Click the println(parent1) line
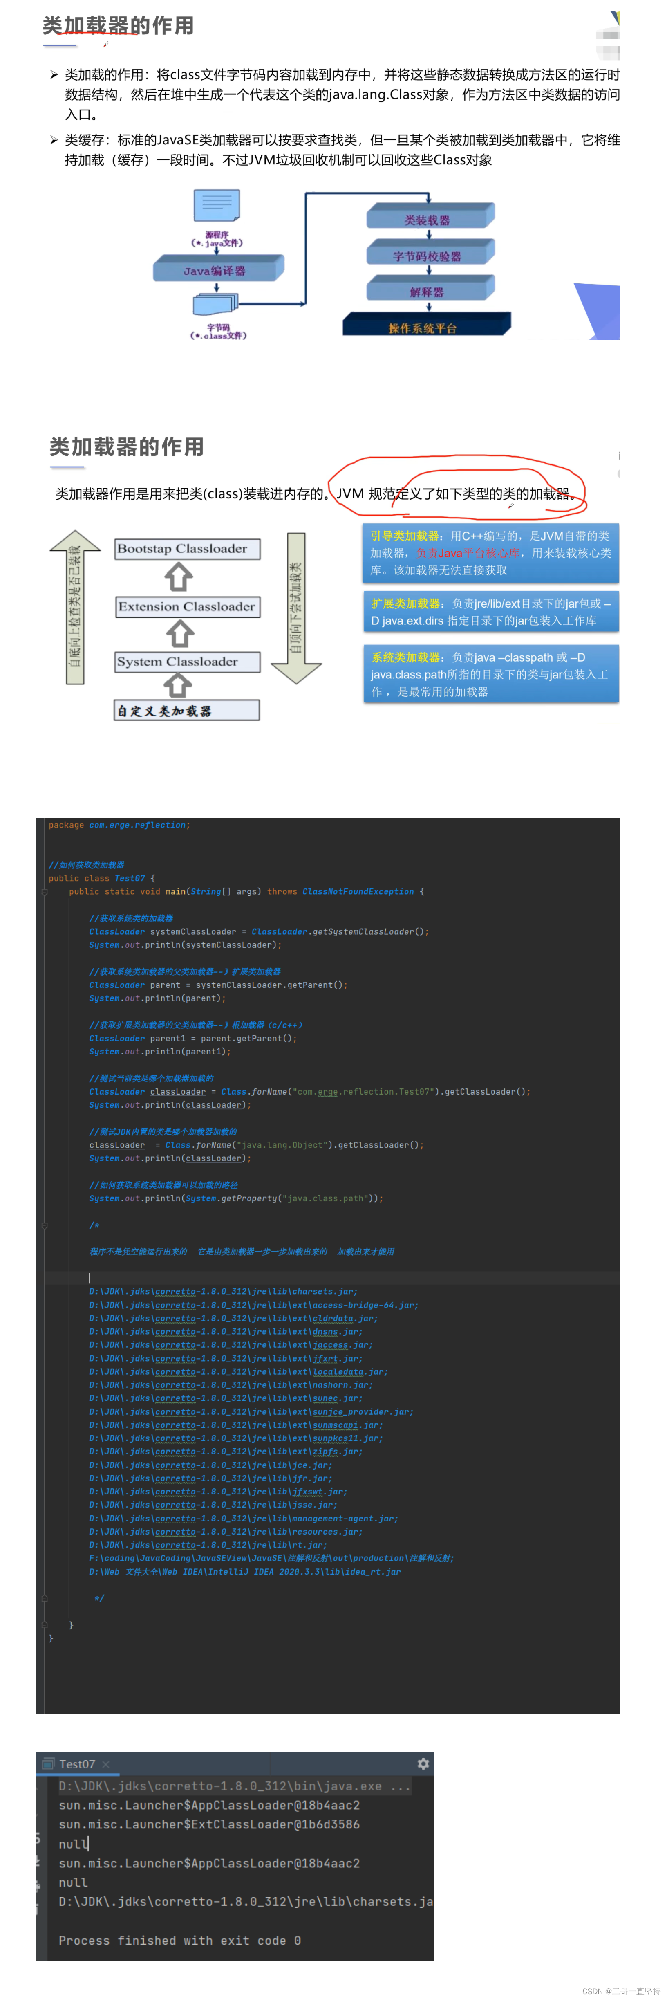 pos(160,1052)
